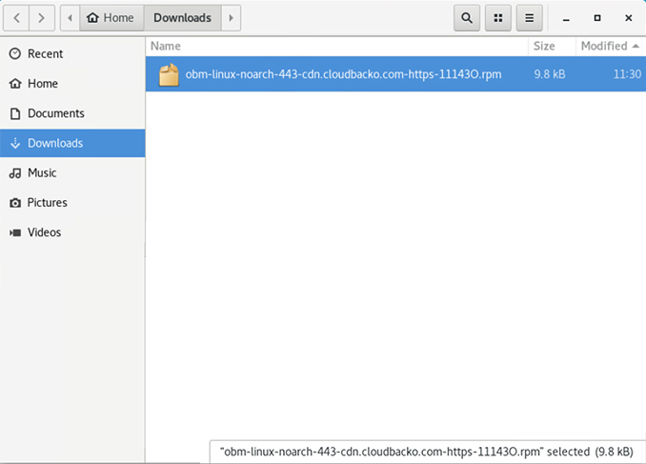Sort by the Name column header

coord(336,46)
